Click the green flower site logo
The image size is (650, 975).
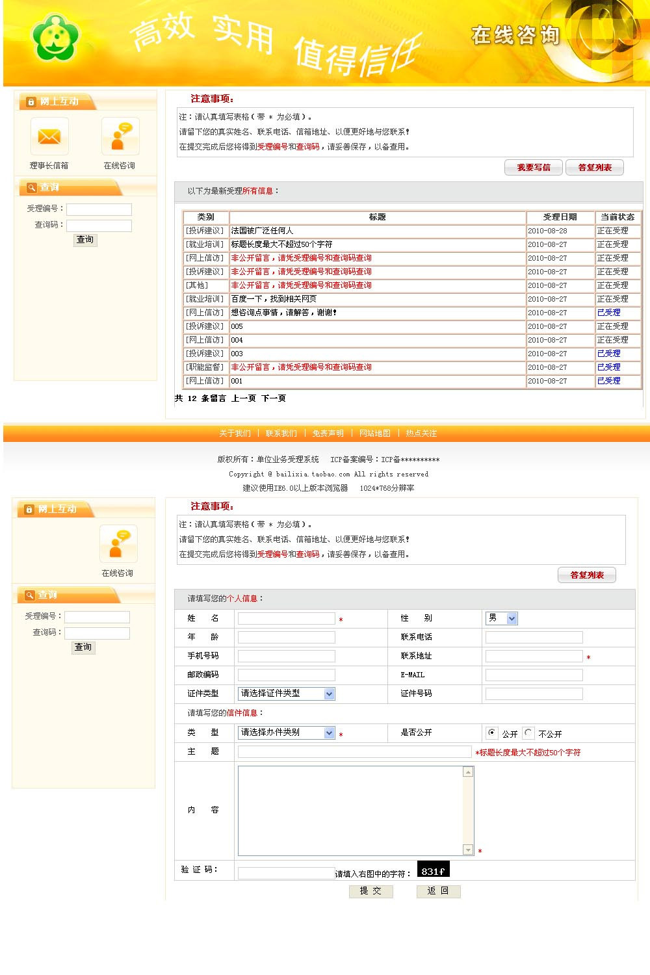[x=55, y=37]
